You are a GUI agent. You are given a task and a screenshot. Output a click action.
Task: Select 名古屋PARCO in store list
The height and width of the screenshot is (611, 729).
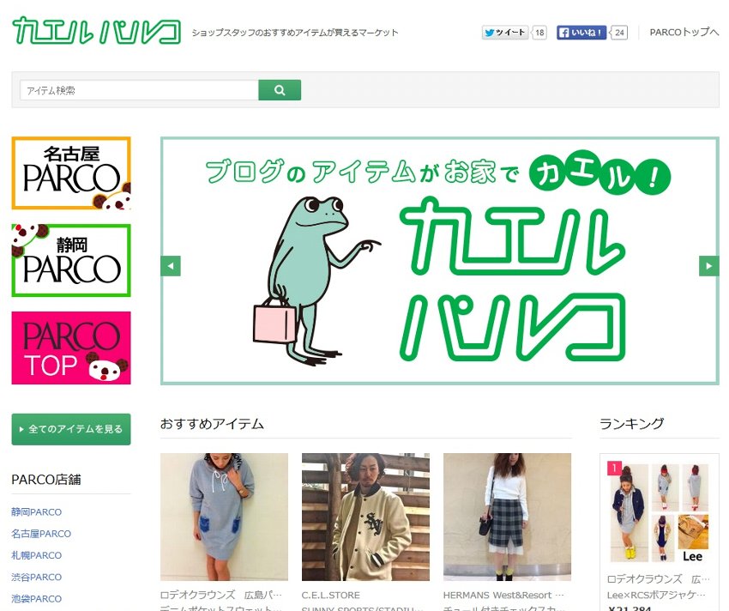pos(41,534)
